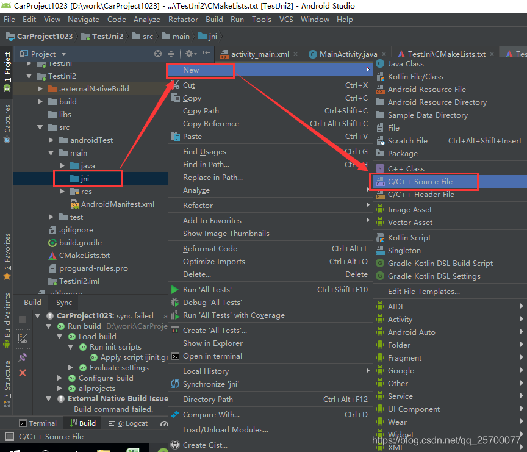
Task: Collapse the TestJni2 module tree node
Action: pos(29,76)
